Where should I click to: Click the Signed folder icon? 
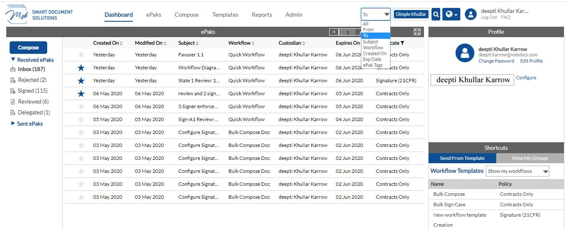tap(13, 91)
